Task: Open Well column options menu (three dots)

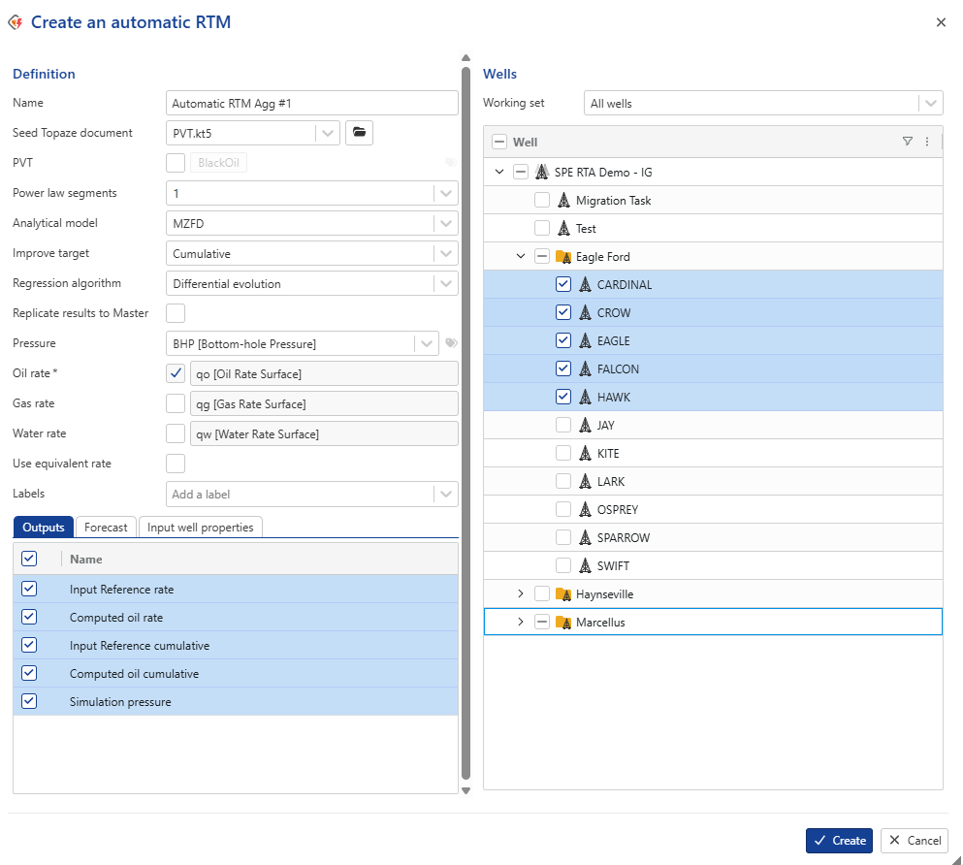Action: (927, 142)
